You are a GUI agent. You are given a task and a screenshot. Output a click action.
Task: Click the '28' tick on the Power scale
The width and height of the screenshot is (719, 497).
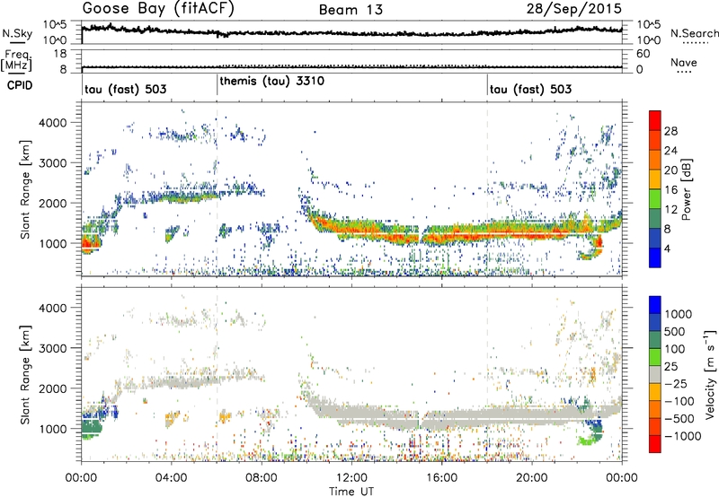tap(670, 131)
